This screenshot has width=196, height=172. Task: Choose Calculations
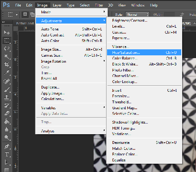pos(71,99)
